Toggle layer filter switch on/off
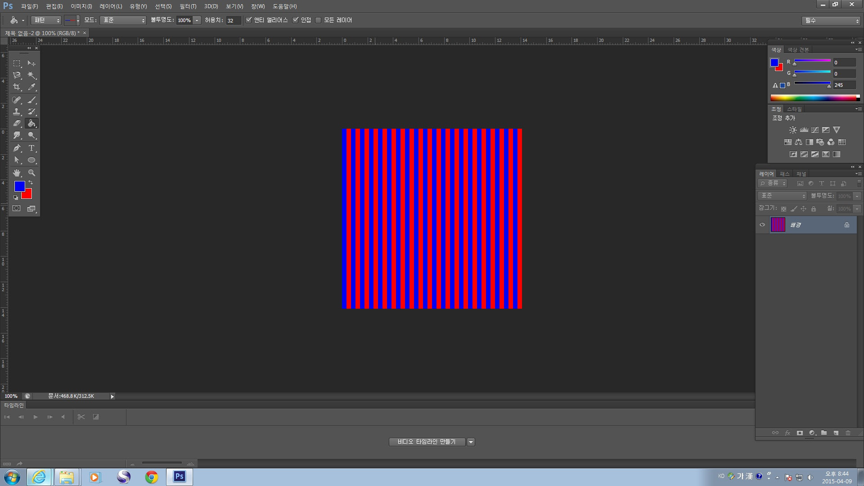This screenshot has height=486, width=864. (x=859, y=183)
